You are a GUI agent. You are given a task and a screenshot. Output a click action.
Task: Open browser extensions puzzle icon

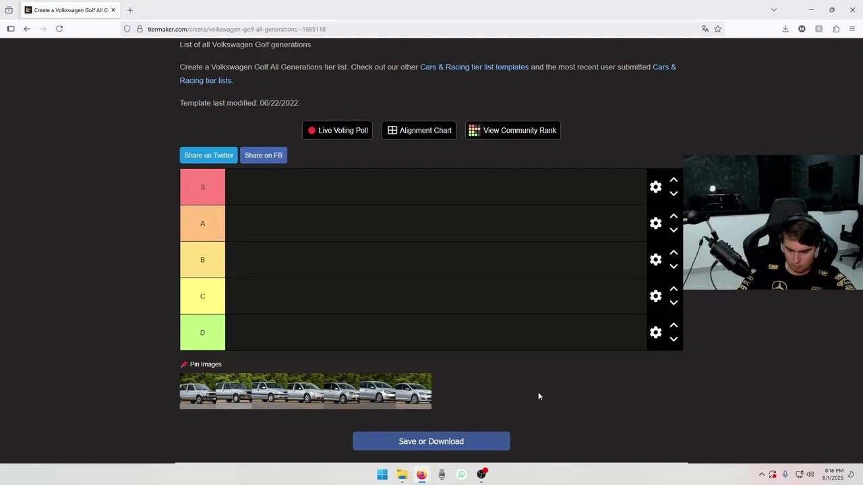pos(836,29)
